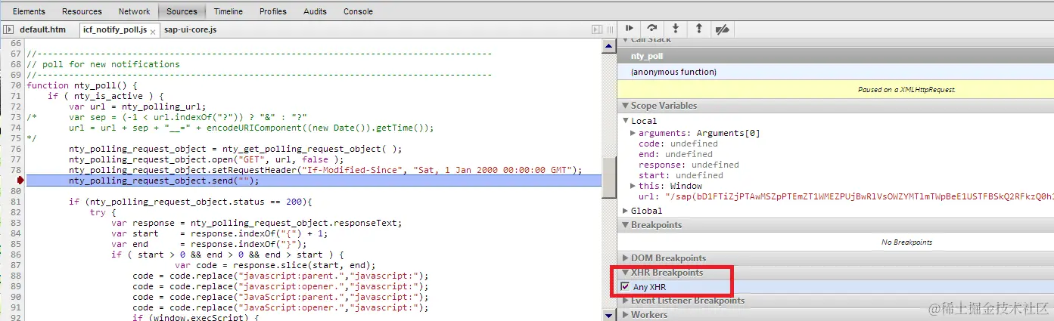Click the step into function icon
This screenshot has width=1054, height=321.
click(x=676, y=29)
